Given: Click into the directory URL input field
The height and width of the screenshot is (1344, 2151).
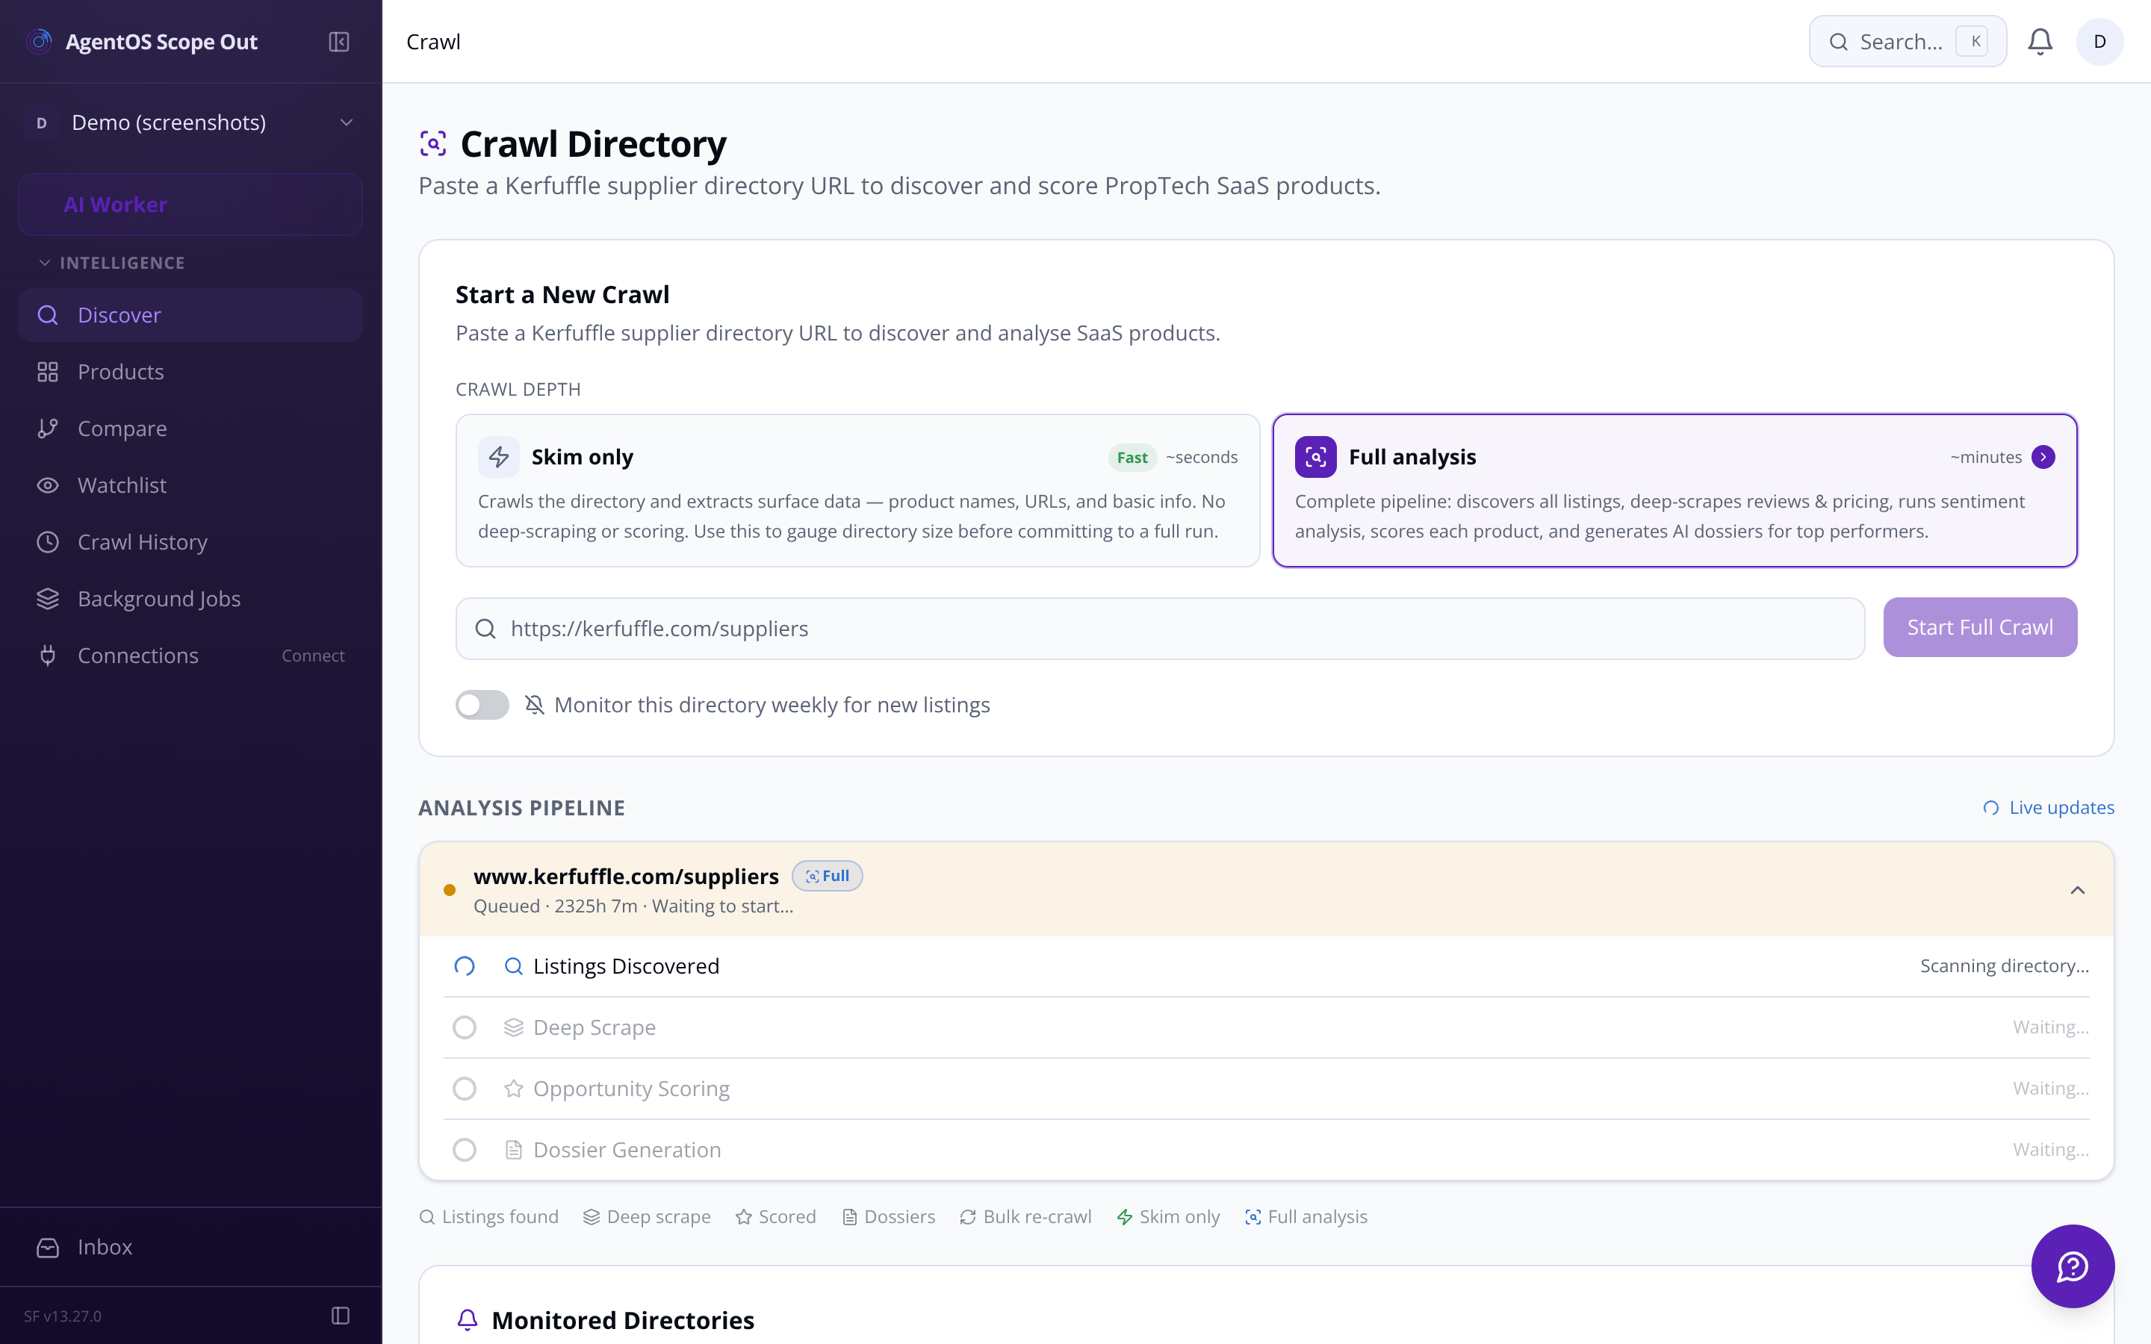Looking at the screenshot, I should click(1160, 629).
